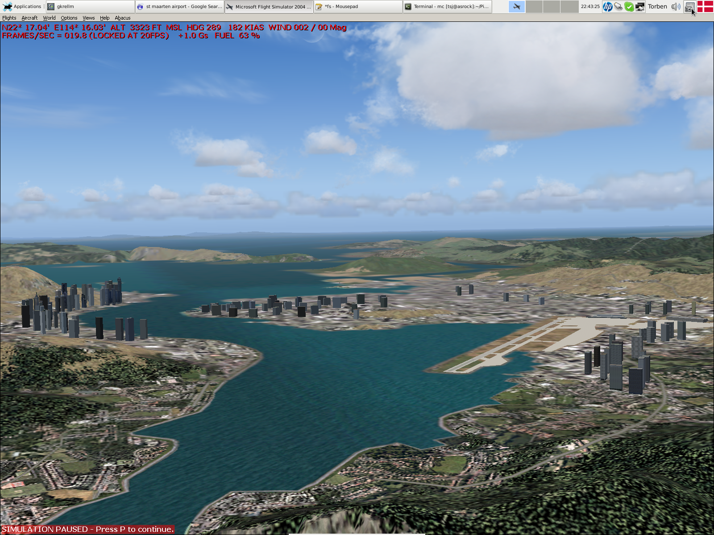Screen dimensions: 714x535
Task: Click the USB removable device tray icon
Action: click(x=618, y=7)
